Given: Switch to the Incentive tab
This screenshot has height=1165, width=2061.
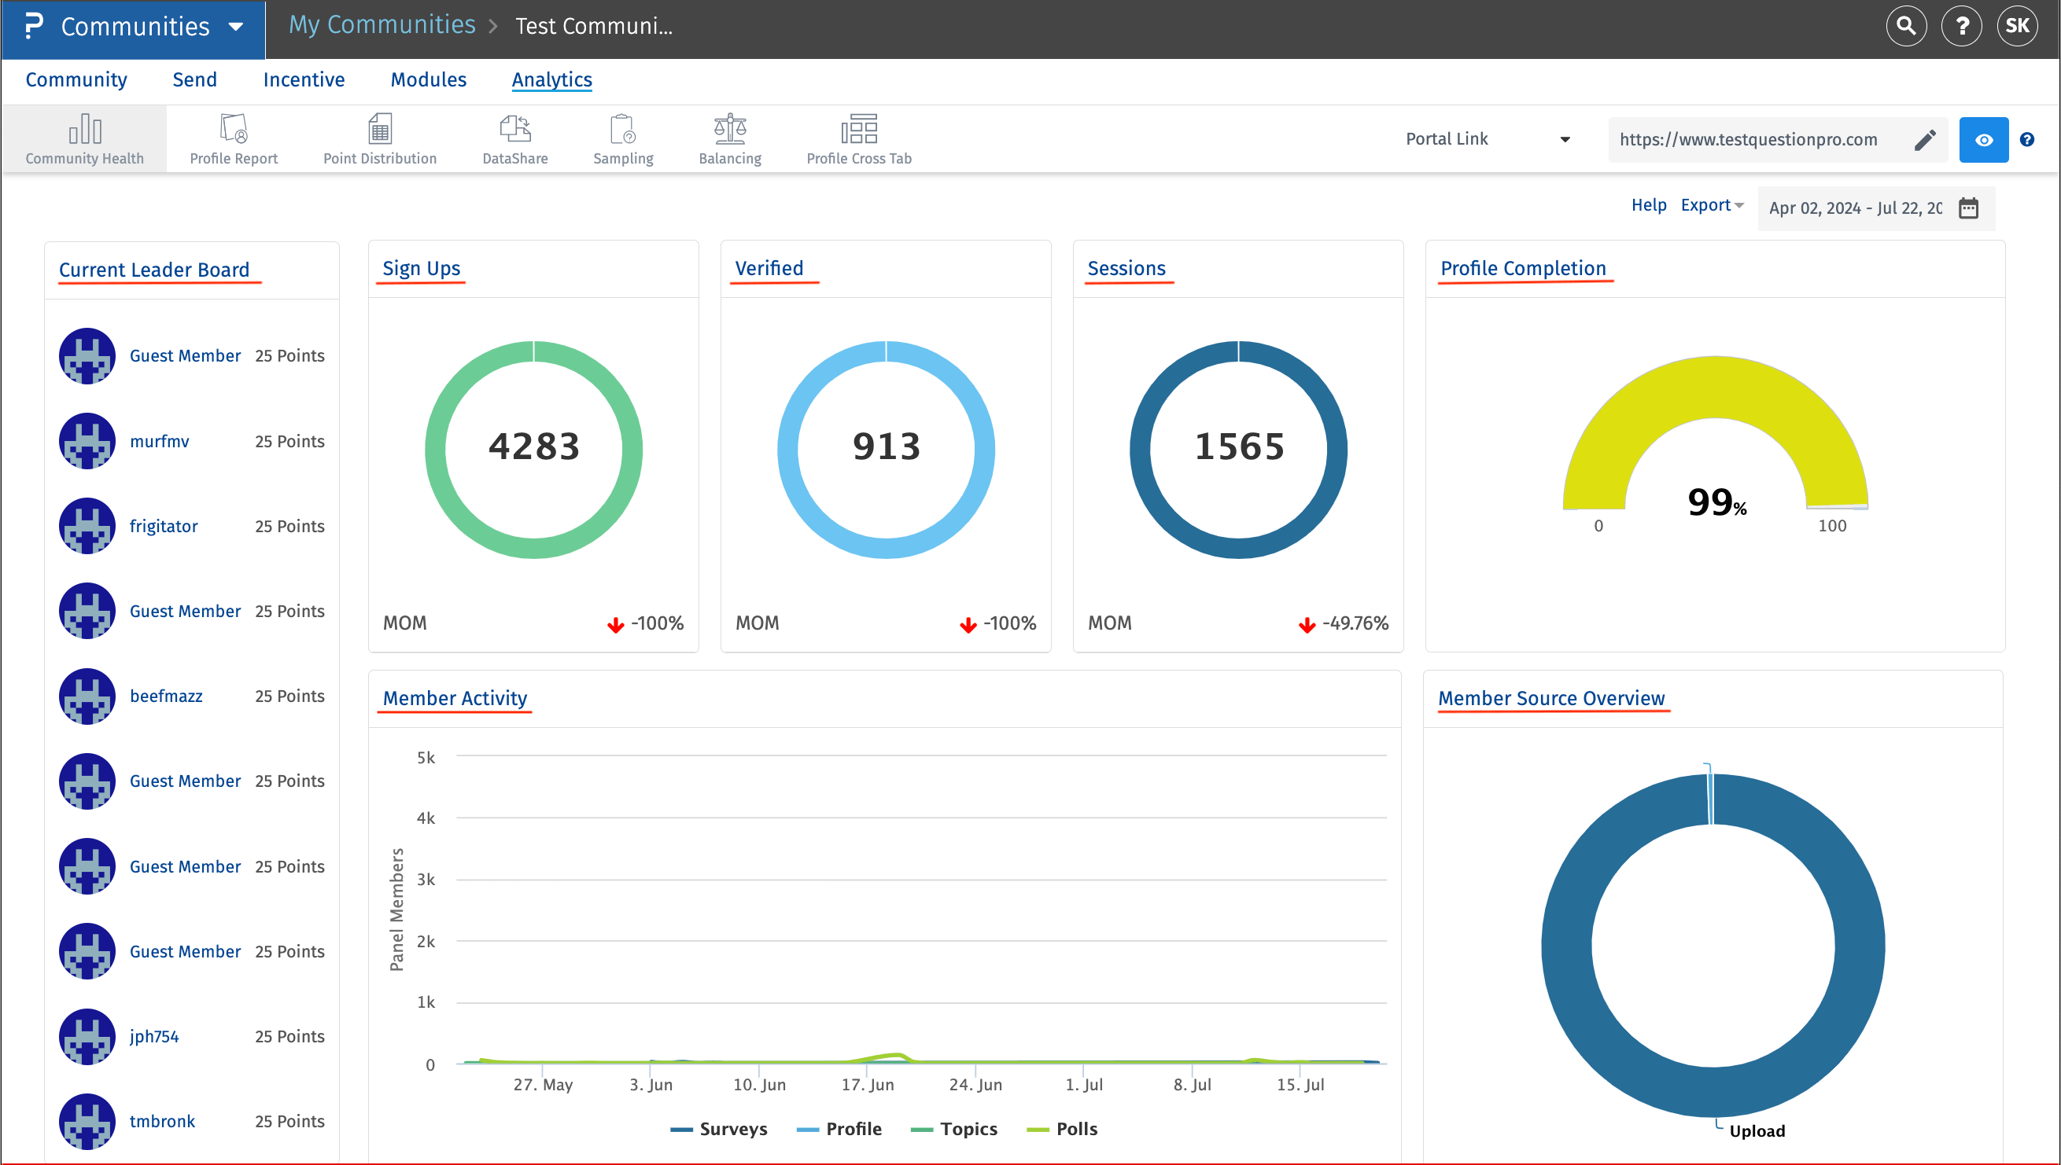Looking at the screenshot, I should (304, 80).
